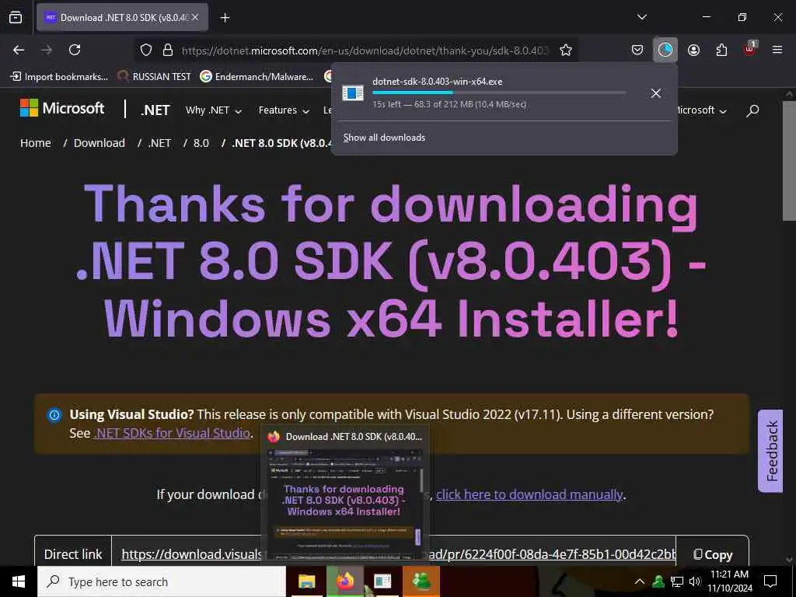Click Show all downloads

[384, 138]
